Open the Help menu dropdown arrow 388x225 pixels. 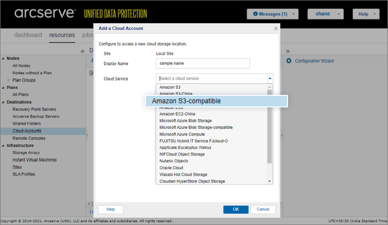coord(374,14)
